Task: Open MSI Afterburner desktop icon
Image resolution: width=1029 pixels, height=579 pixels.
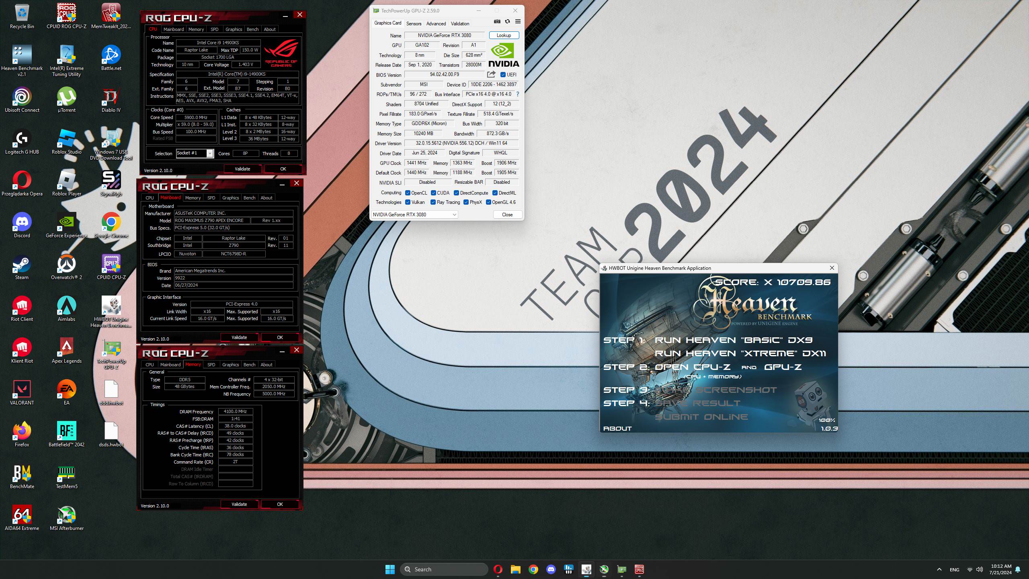Action: (x=67, y=518)
